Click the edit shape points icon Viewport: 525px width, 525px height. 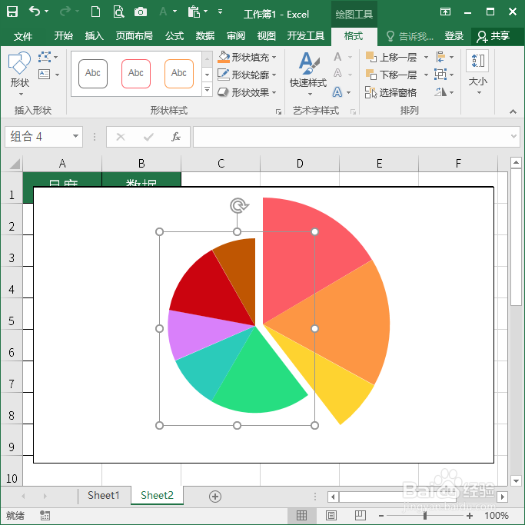[x=45, y=57]
